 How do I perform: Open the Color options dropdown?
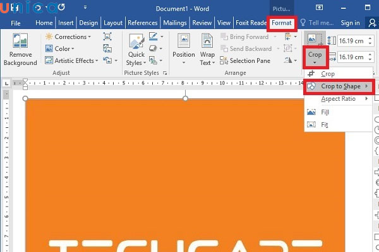[60, 49]
